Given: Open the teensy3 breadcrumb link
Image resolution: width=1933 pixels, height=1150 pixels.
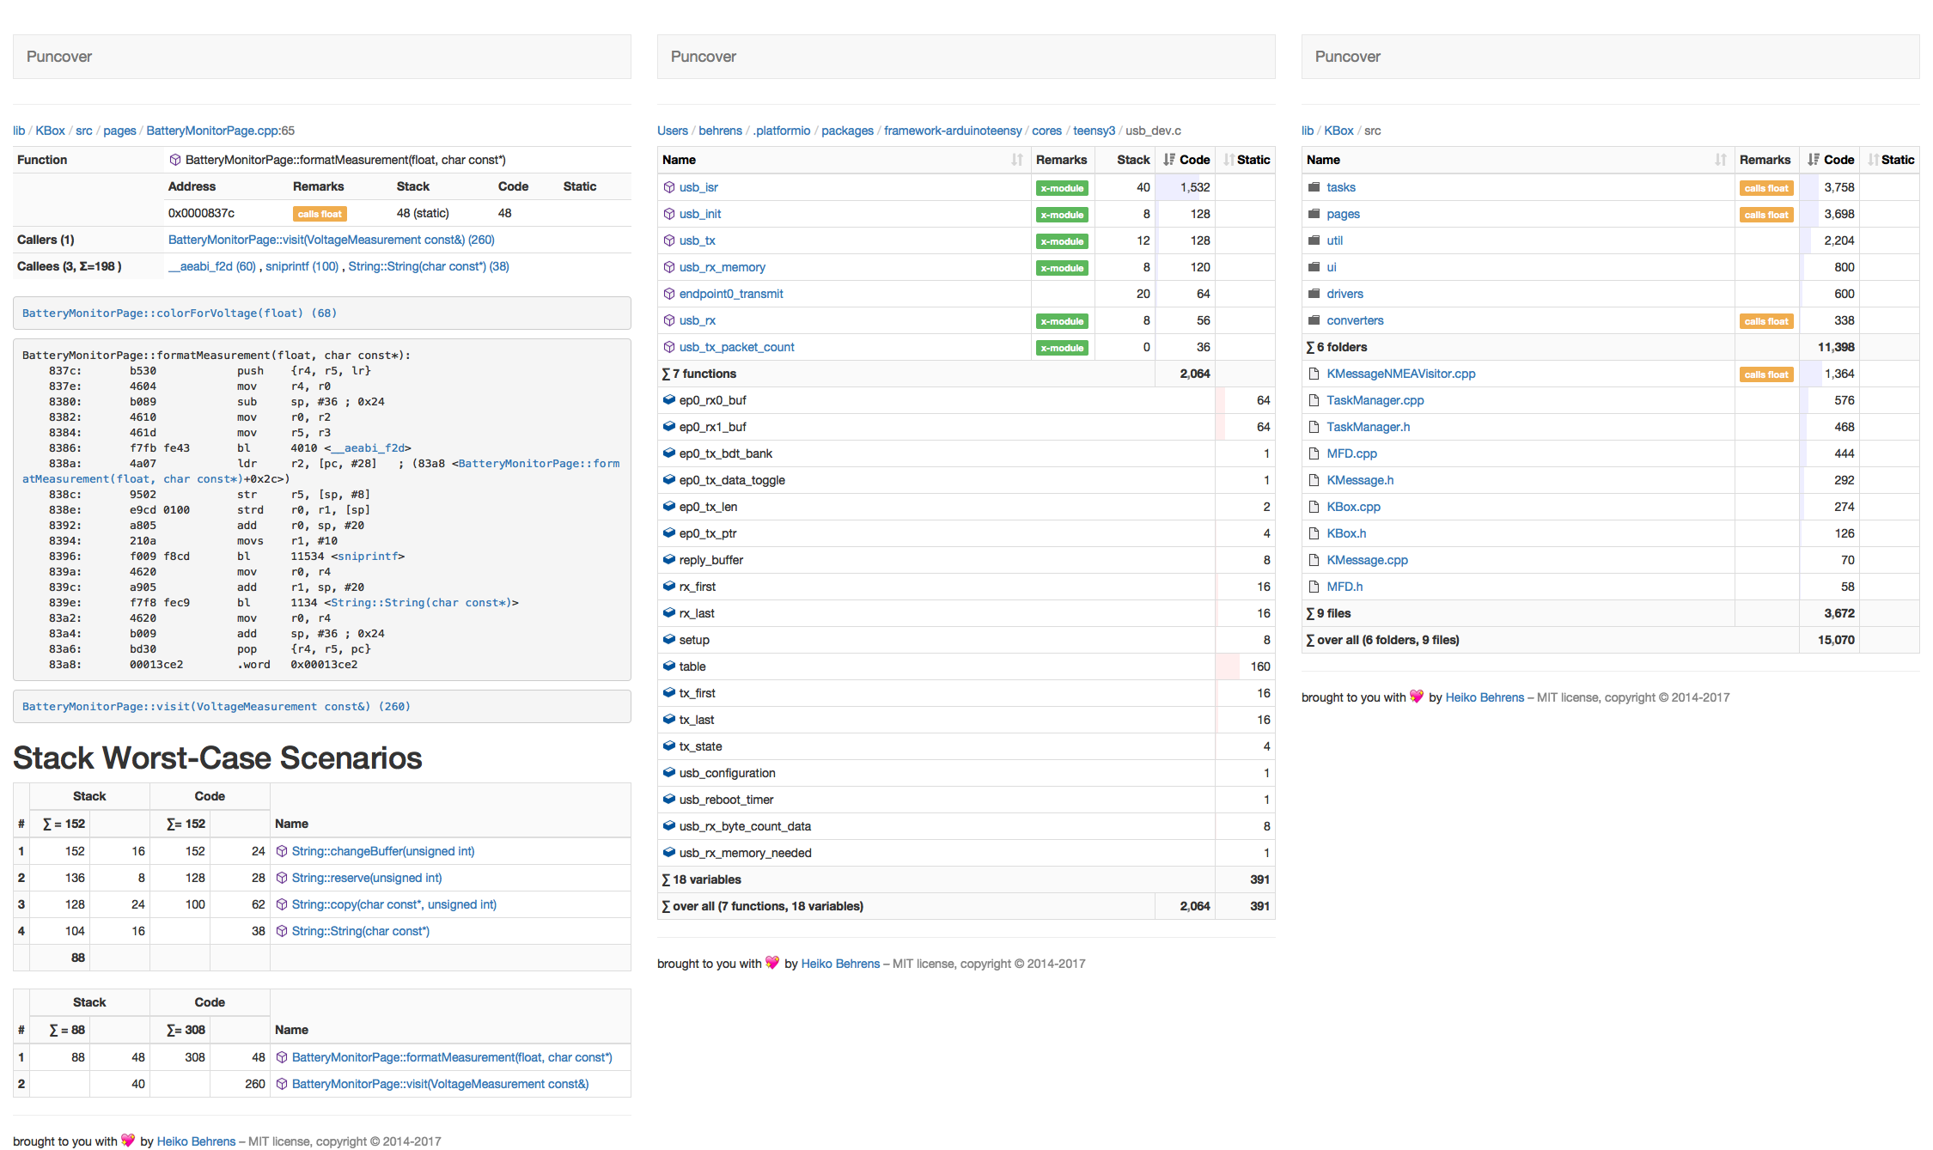Looking at the screenshot, I should pos(1094,131).
